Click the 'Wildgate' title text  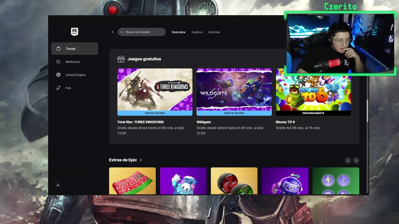coord(204,122)
